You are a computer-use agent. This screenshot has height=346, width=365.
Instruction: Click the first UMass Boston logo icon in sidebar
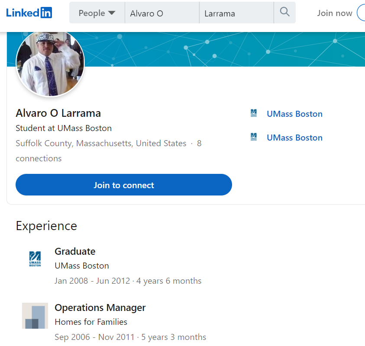point(254,113)
